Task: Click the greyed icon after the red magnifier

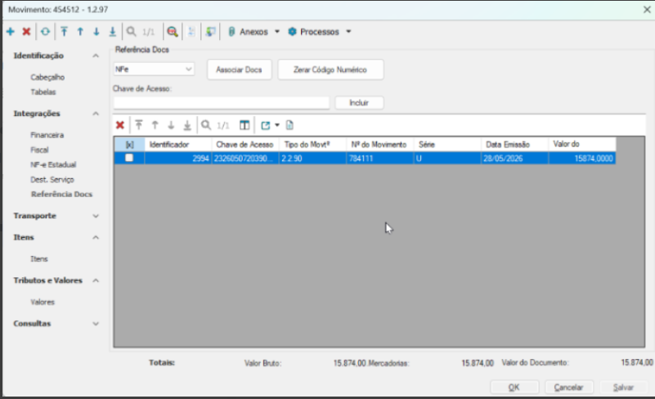Action: 191,32
